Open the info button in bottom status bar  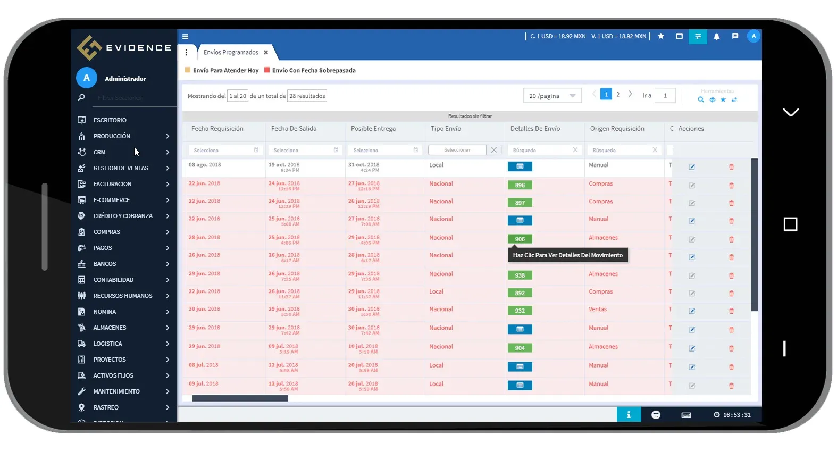(x=629, y=414)
